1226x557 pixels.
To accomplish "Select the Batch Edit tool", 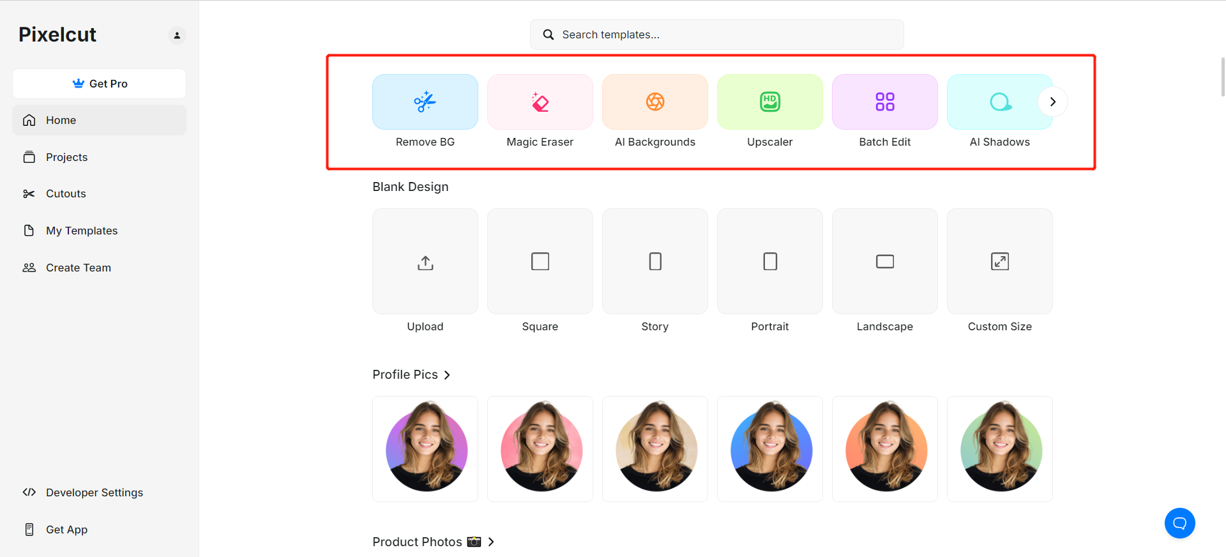I will pyautogui.click(x=885, y=102).
